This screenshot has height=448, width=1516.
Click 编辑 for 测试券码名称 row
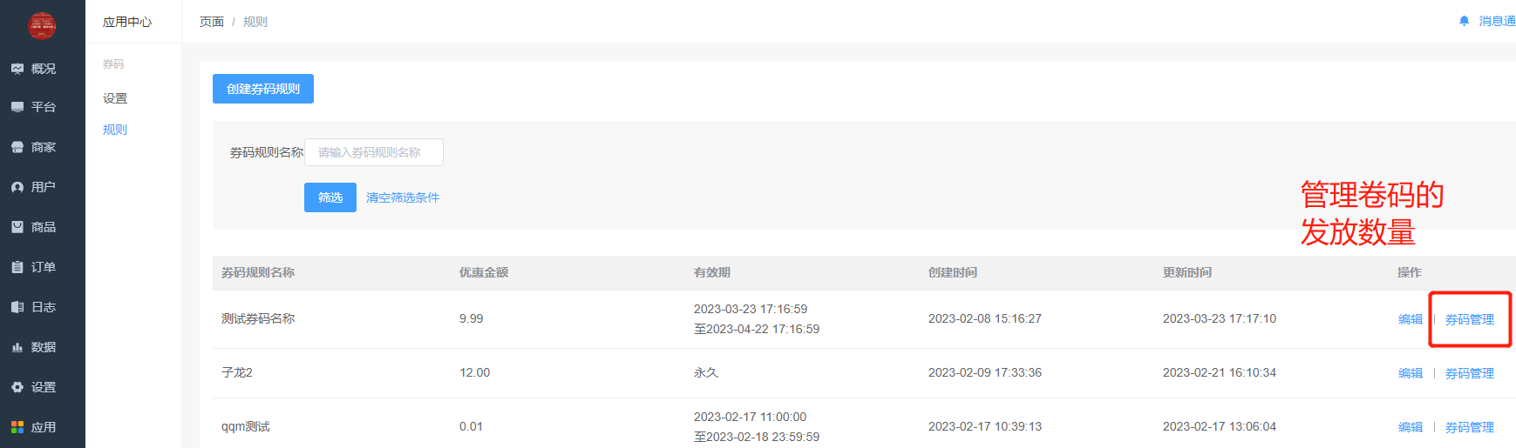click(x=1411, y=319)
